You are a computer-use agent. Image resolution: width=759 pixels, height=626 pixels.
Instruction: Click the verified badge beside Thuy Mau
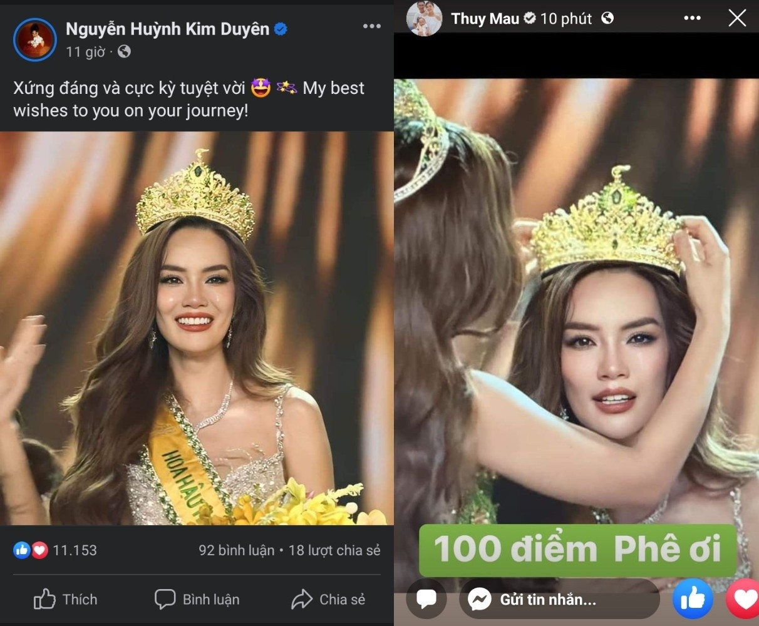coord(530,19)
